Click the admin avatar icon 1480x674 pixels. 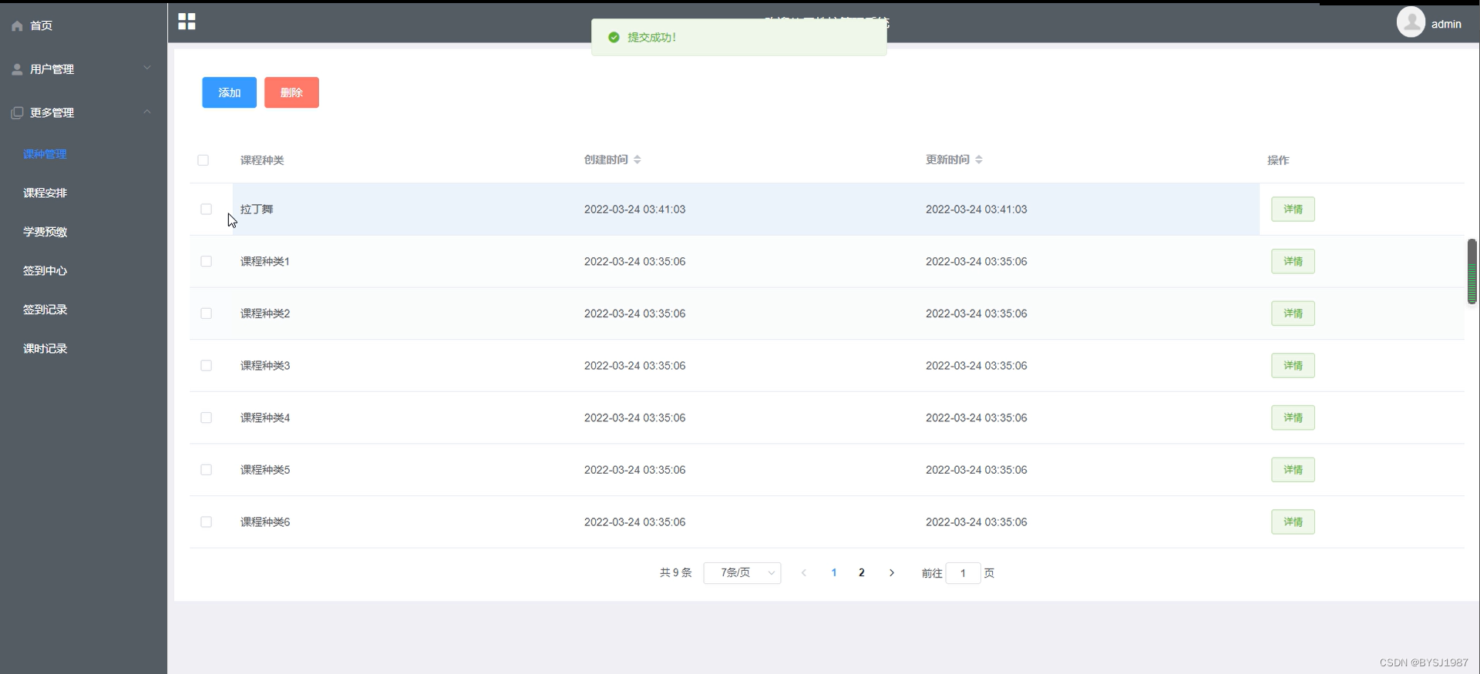pos(1411,22)
